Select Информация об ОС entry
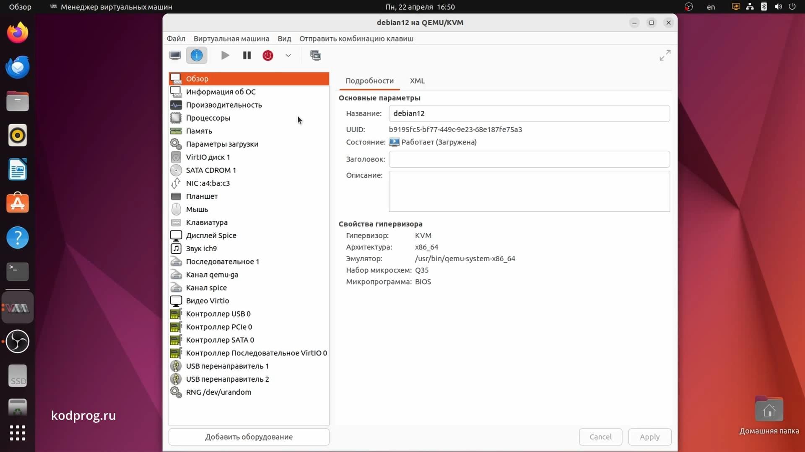The image size is (805, 452). point(249,92)
